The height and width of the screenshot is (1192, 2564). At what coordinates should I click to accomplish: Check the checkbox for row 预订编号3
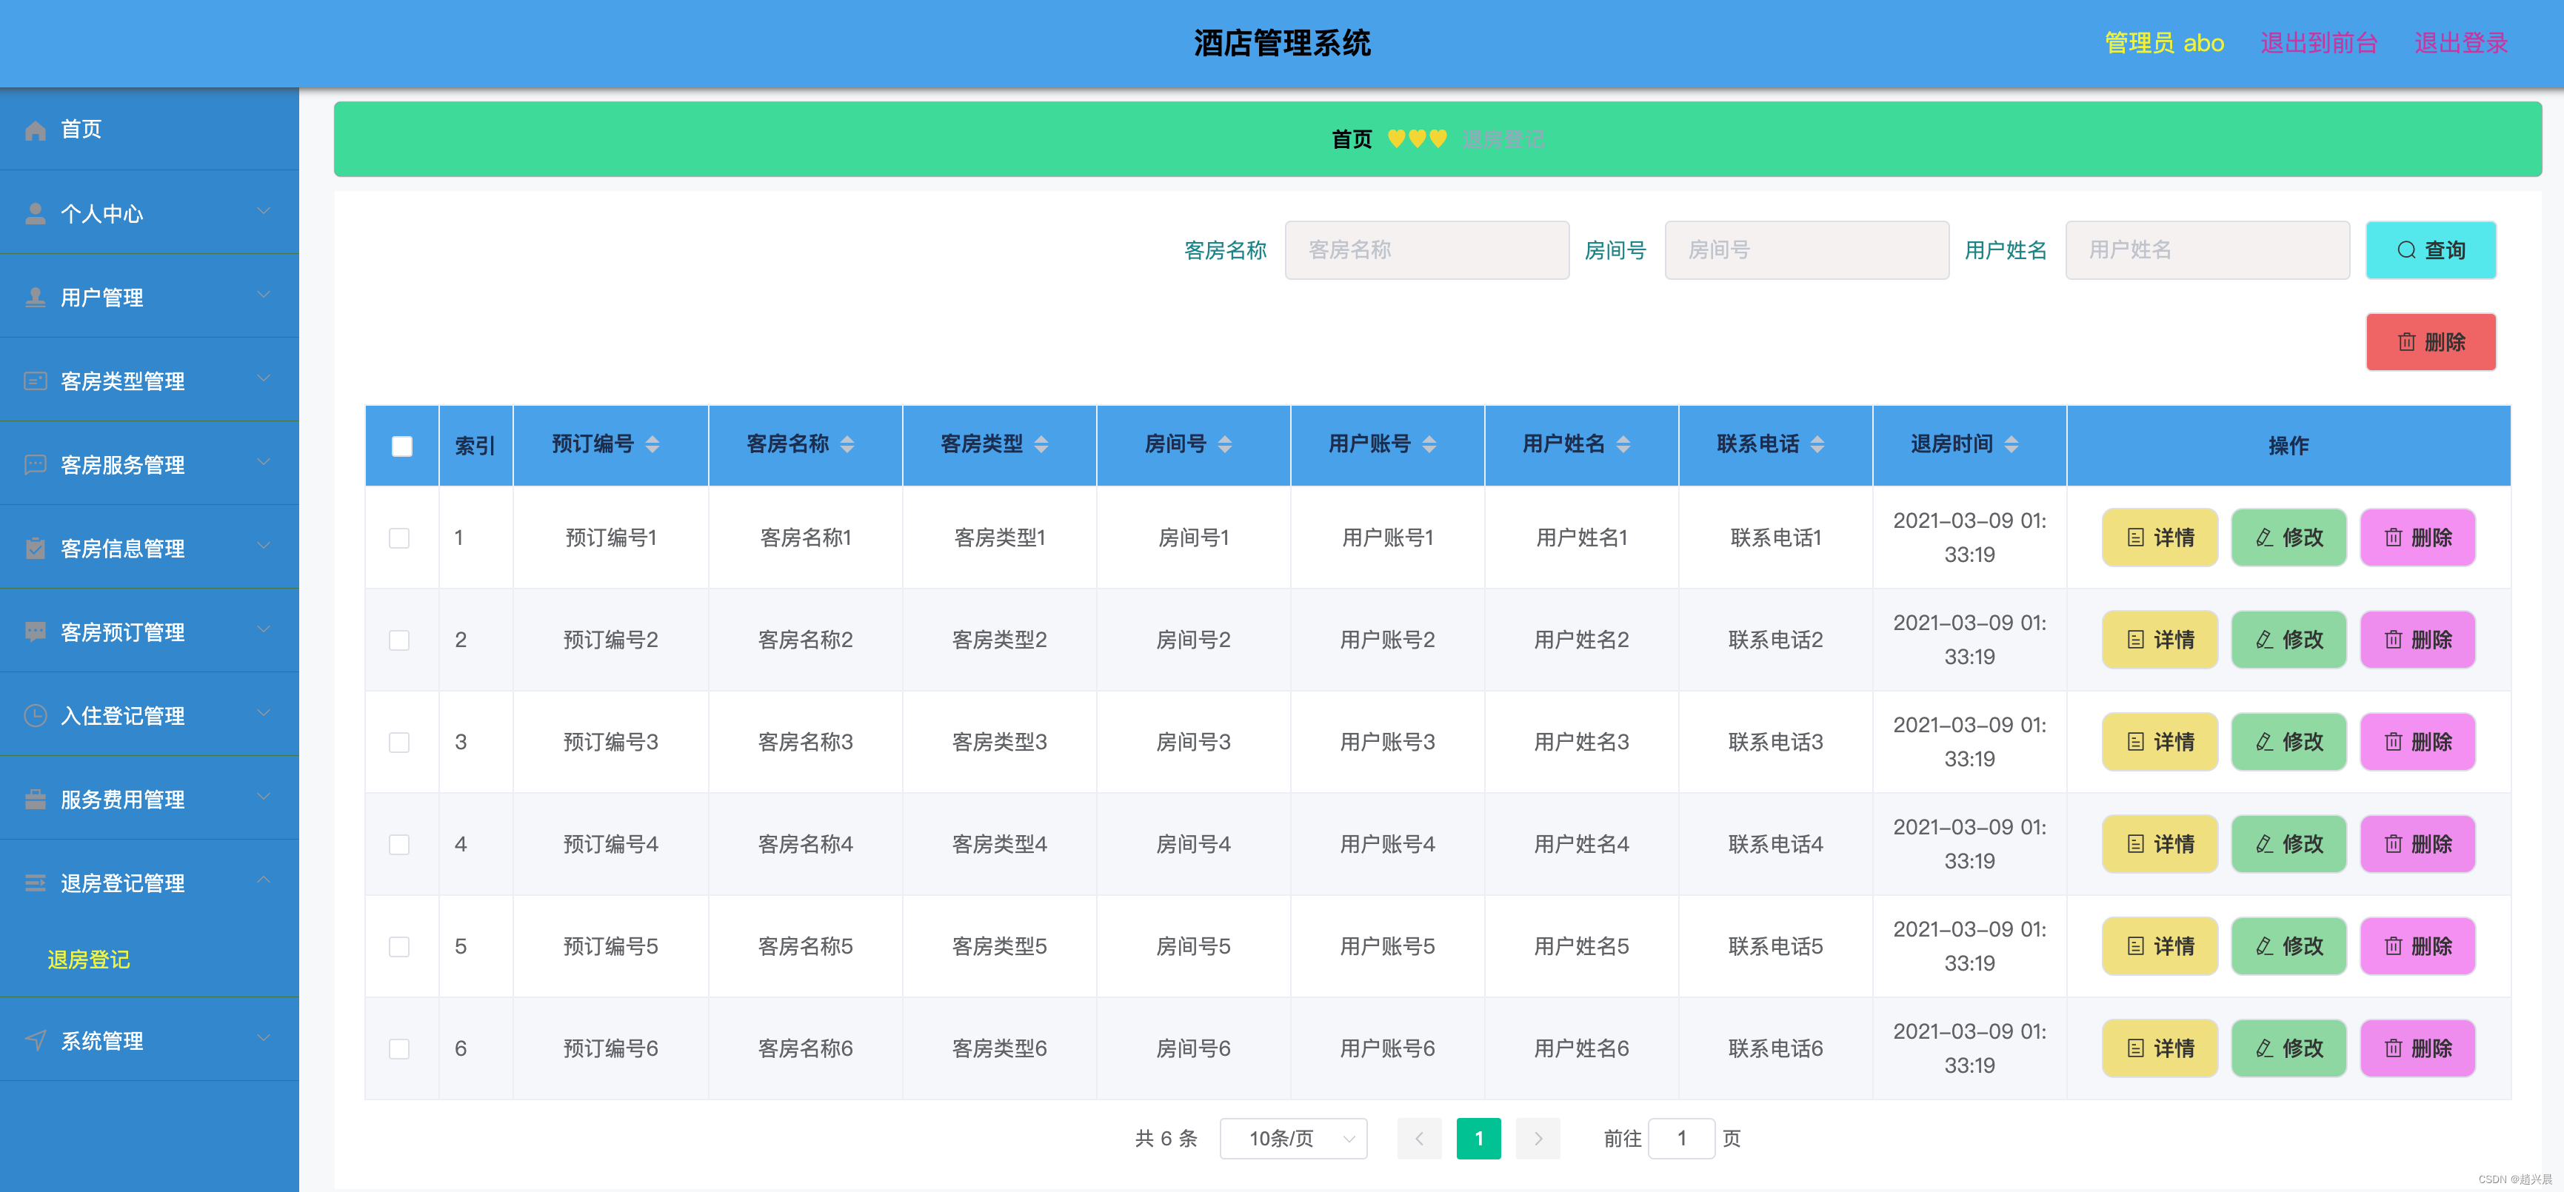(x=400, y=741)
